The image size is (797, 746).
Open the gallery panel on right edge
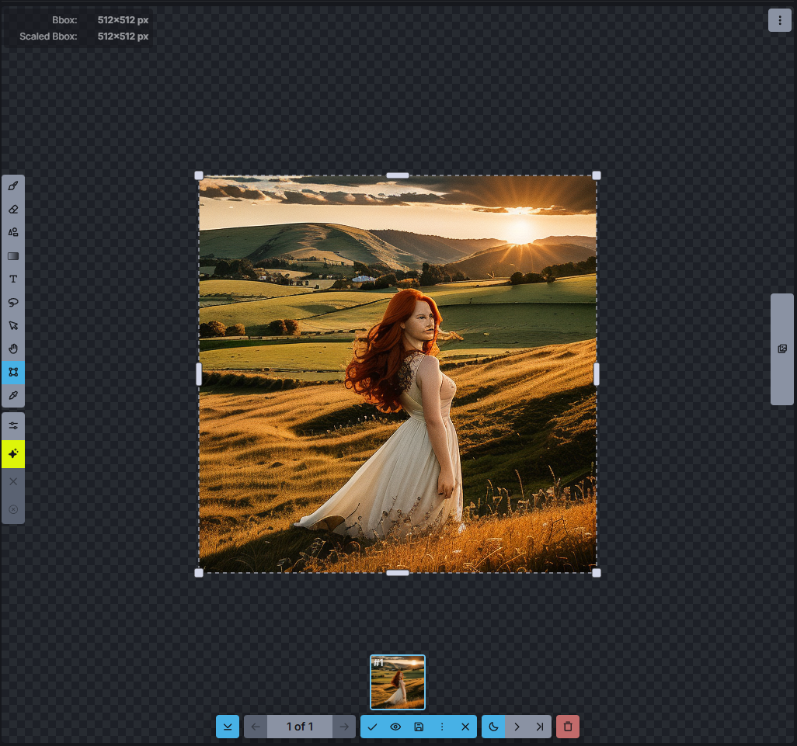click(x=782, y=349)
